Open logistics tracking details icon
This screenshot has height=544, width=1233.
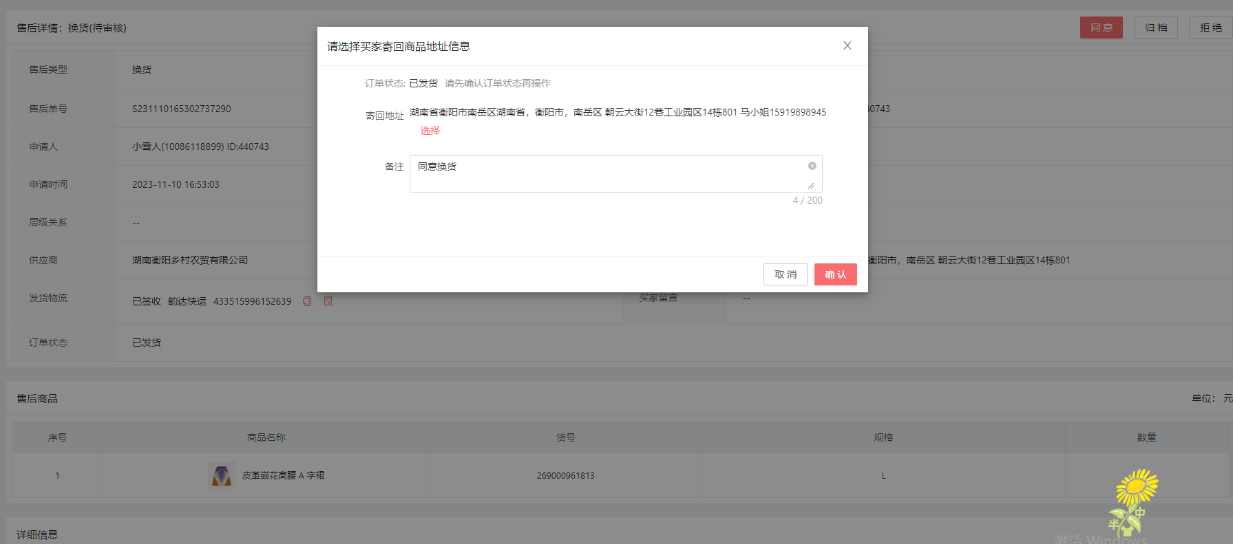coord(328,301)
